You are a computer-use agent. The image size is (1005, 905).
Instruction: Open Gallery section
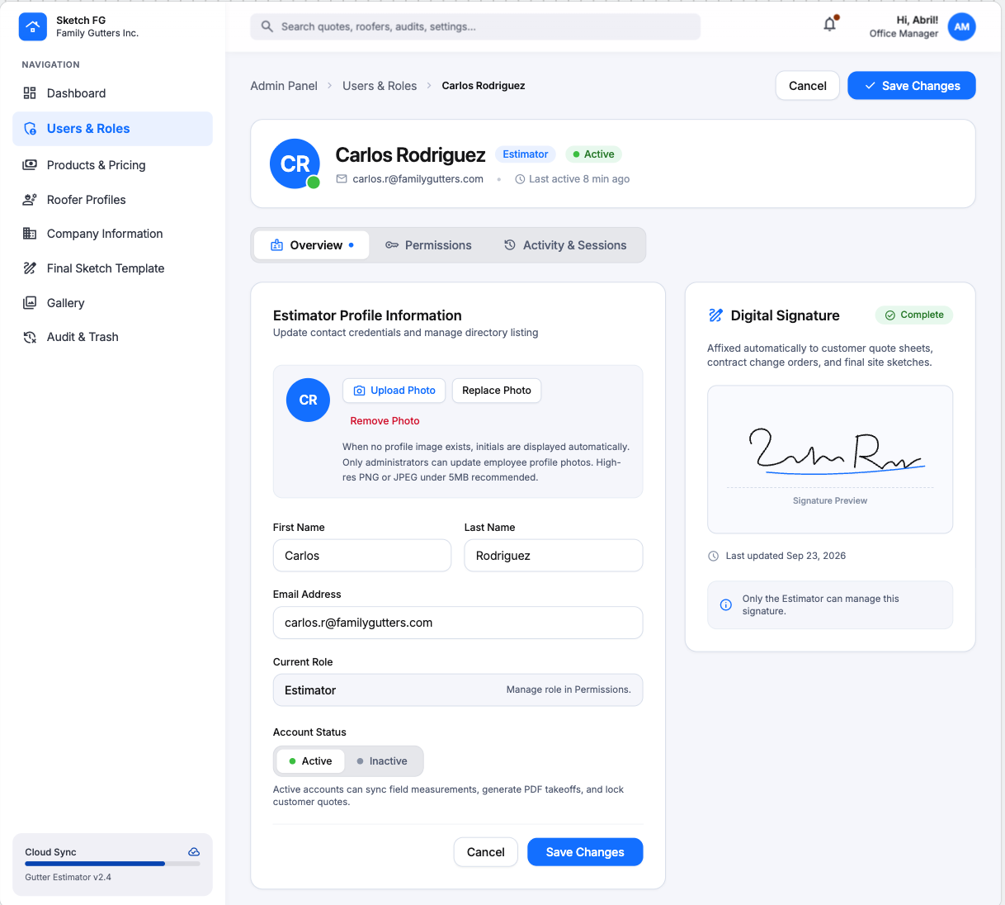click(x=112, y=303)
